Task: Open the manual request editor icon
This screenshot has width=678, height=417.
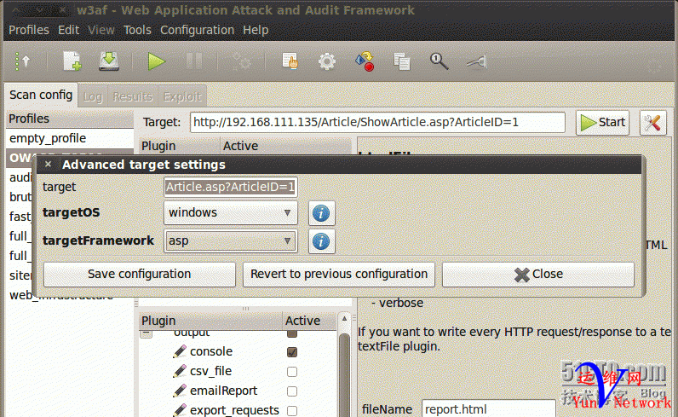Action: click(290, 61)
